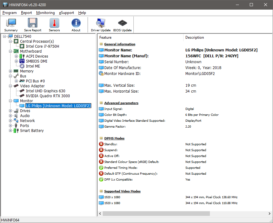The image size is (273, 223).
Task: Select the Monitor tree label
Action: 27,101
